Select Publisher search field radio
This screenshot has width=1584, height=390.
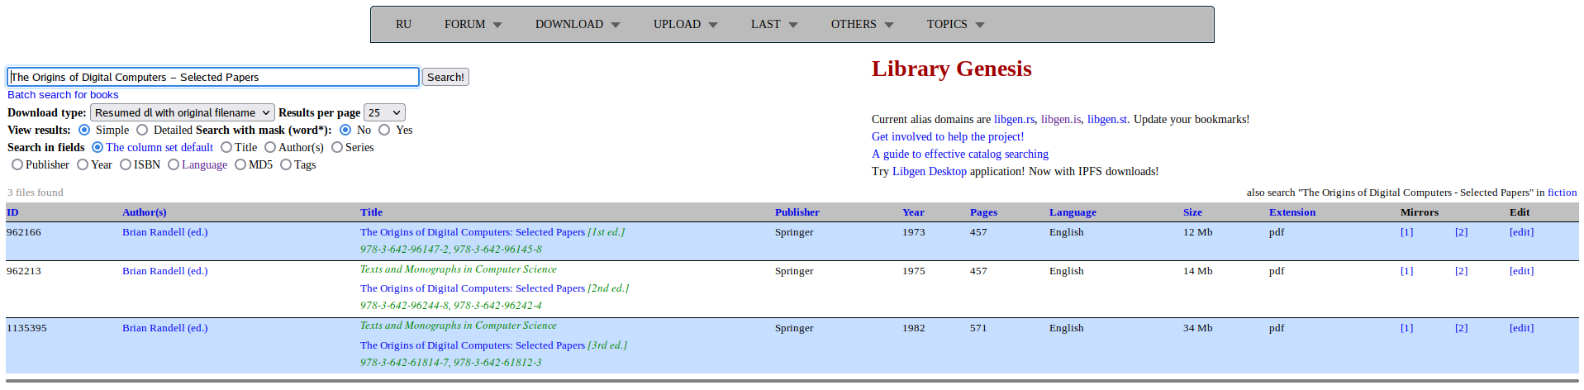17,164
